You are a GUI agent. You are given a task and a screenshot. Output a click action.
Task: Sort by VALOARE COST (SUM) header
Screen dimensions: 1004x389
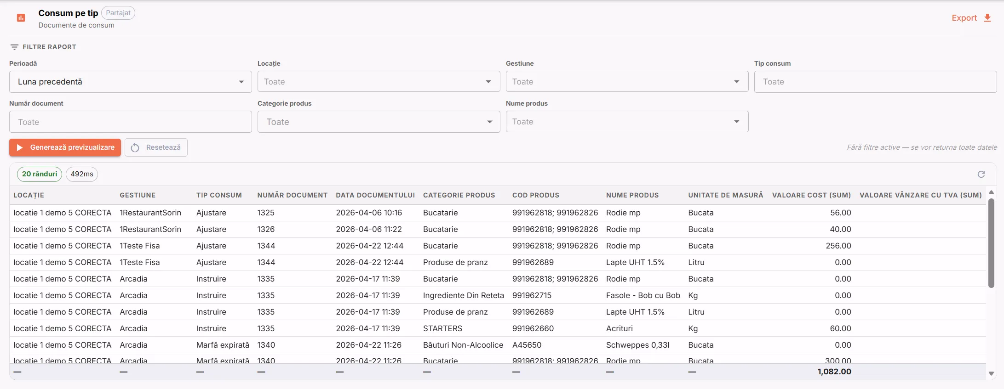tap(811, 195)
